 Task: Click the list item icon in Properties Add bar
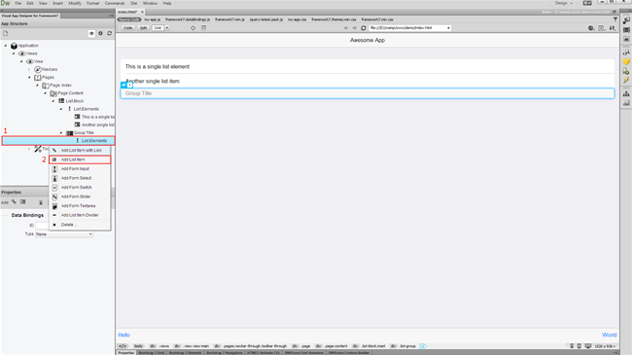coord(23,202)
